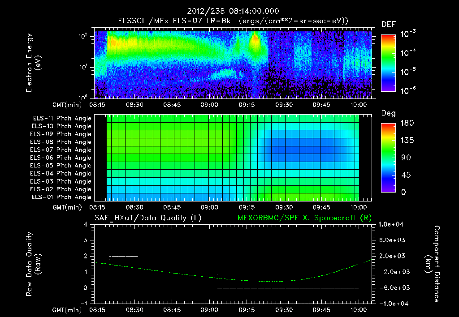Image resolution: width=459 pixels, height=317 pixels.
Task: Click the ELS-08 Pitch Angle row label
Action: click(x=61, y=142)
